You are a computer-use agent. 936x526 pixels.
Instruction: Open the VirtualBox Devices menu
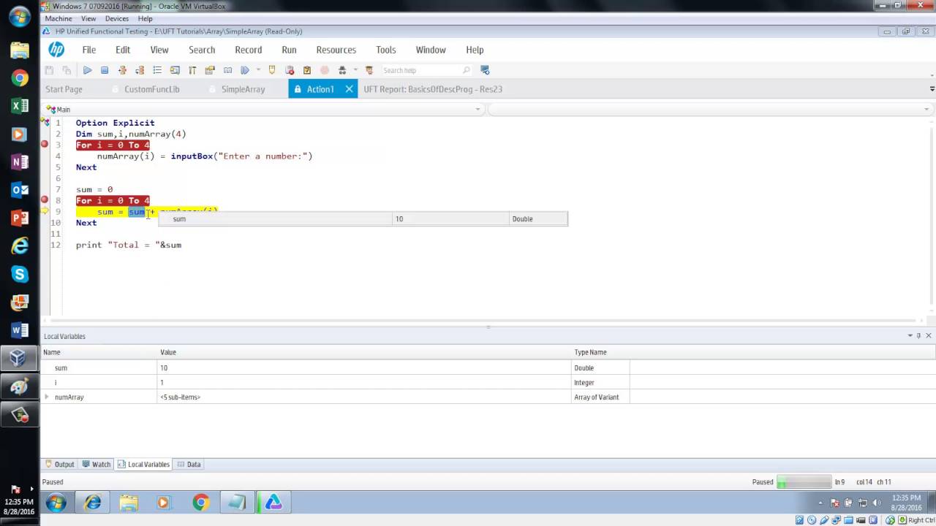click(x=117, y=18)
